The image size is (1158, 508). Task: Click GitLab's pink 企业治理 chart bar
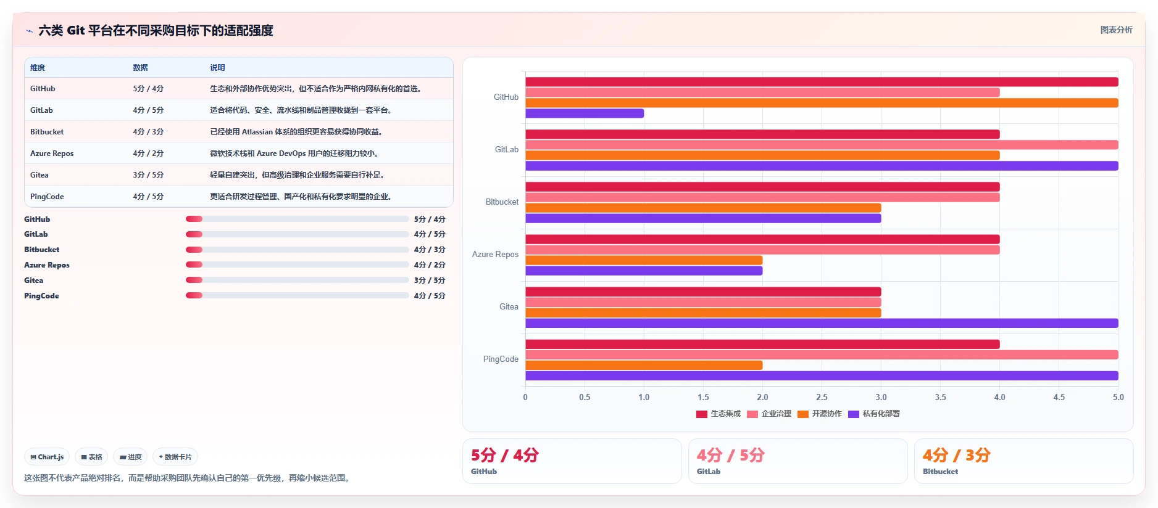coord(822,145)
